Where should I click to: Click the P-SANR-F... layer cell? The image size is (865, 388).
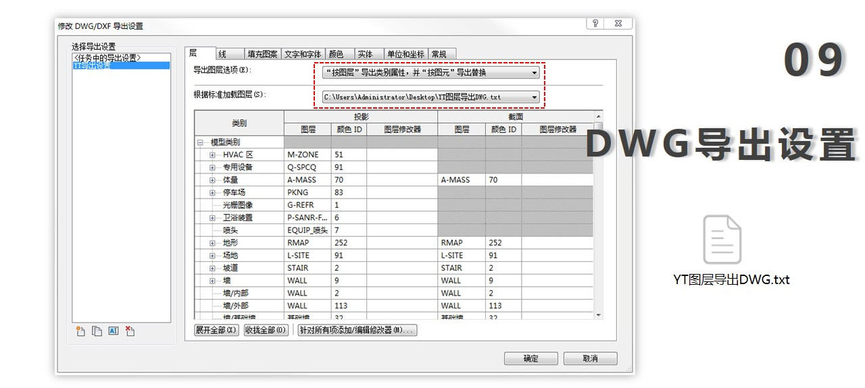[x=307, y=218]
